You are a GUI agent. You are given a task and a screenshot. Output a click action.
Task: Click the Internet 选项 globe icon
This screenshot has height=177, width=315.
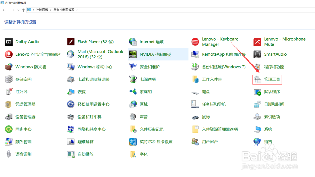coord(133,42)
